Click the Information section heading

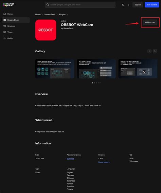pyautogui.click(x=43, y=143)
